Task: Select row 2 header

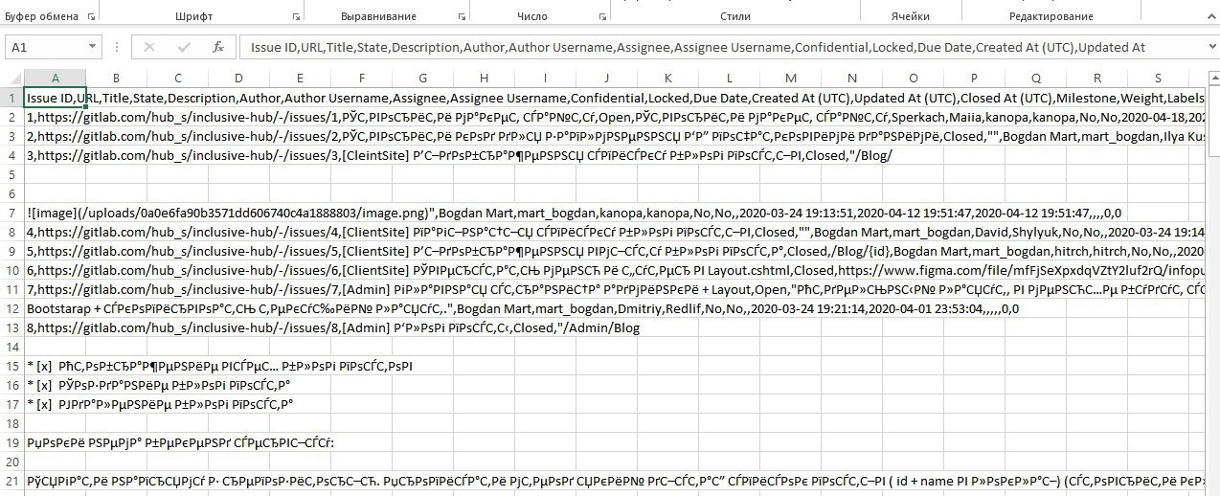Action: (x=11, y=117)
